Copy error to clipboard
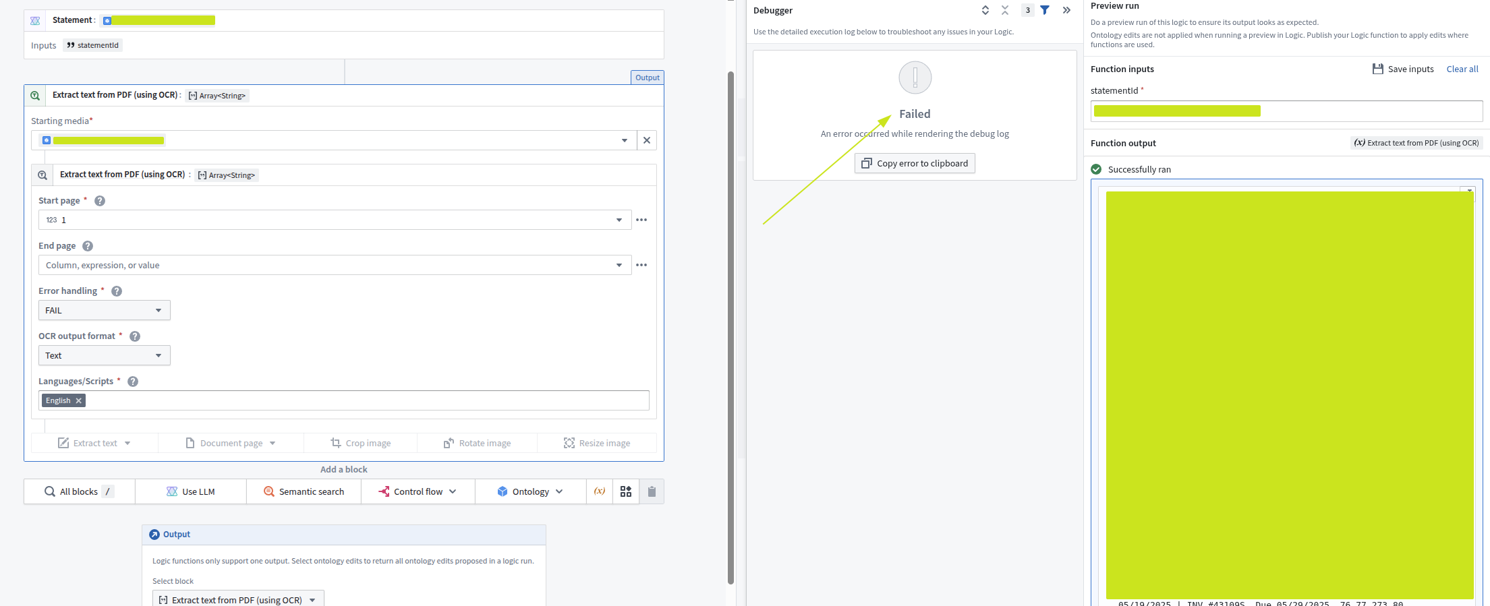 coord(915,163)
